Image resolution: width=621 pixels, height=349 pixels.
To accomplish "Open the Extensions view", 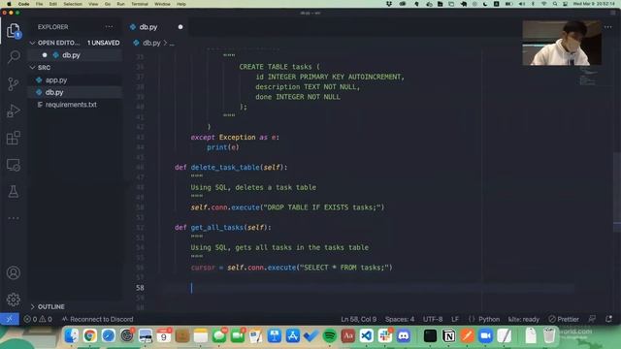I will 13,138.
